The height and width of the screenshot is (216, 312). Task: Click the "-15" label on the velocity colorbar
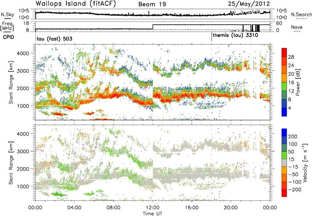[x=293, y=166]
